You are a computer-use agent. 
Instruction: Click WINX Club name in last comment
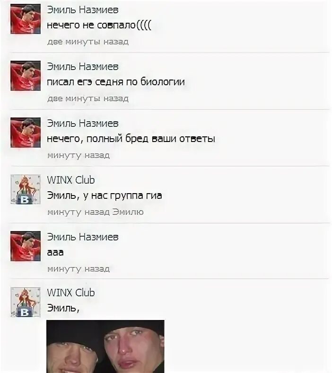70,293
